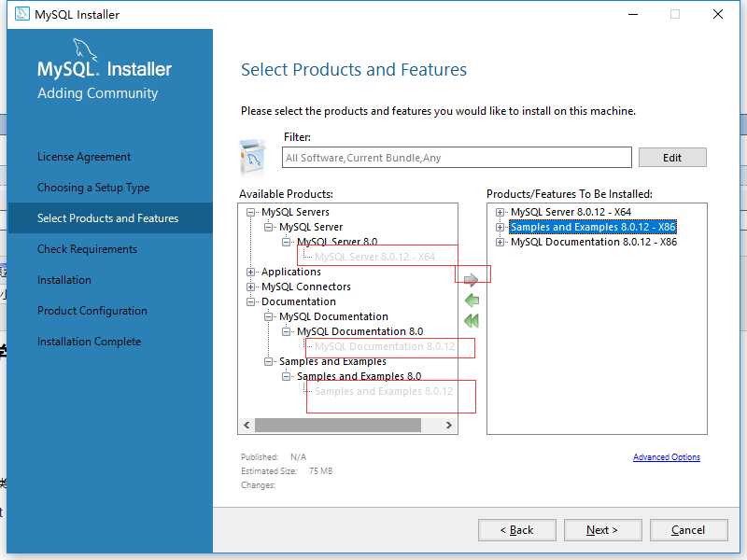Click the Next button

coord(602,530)
